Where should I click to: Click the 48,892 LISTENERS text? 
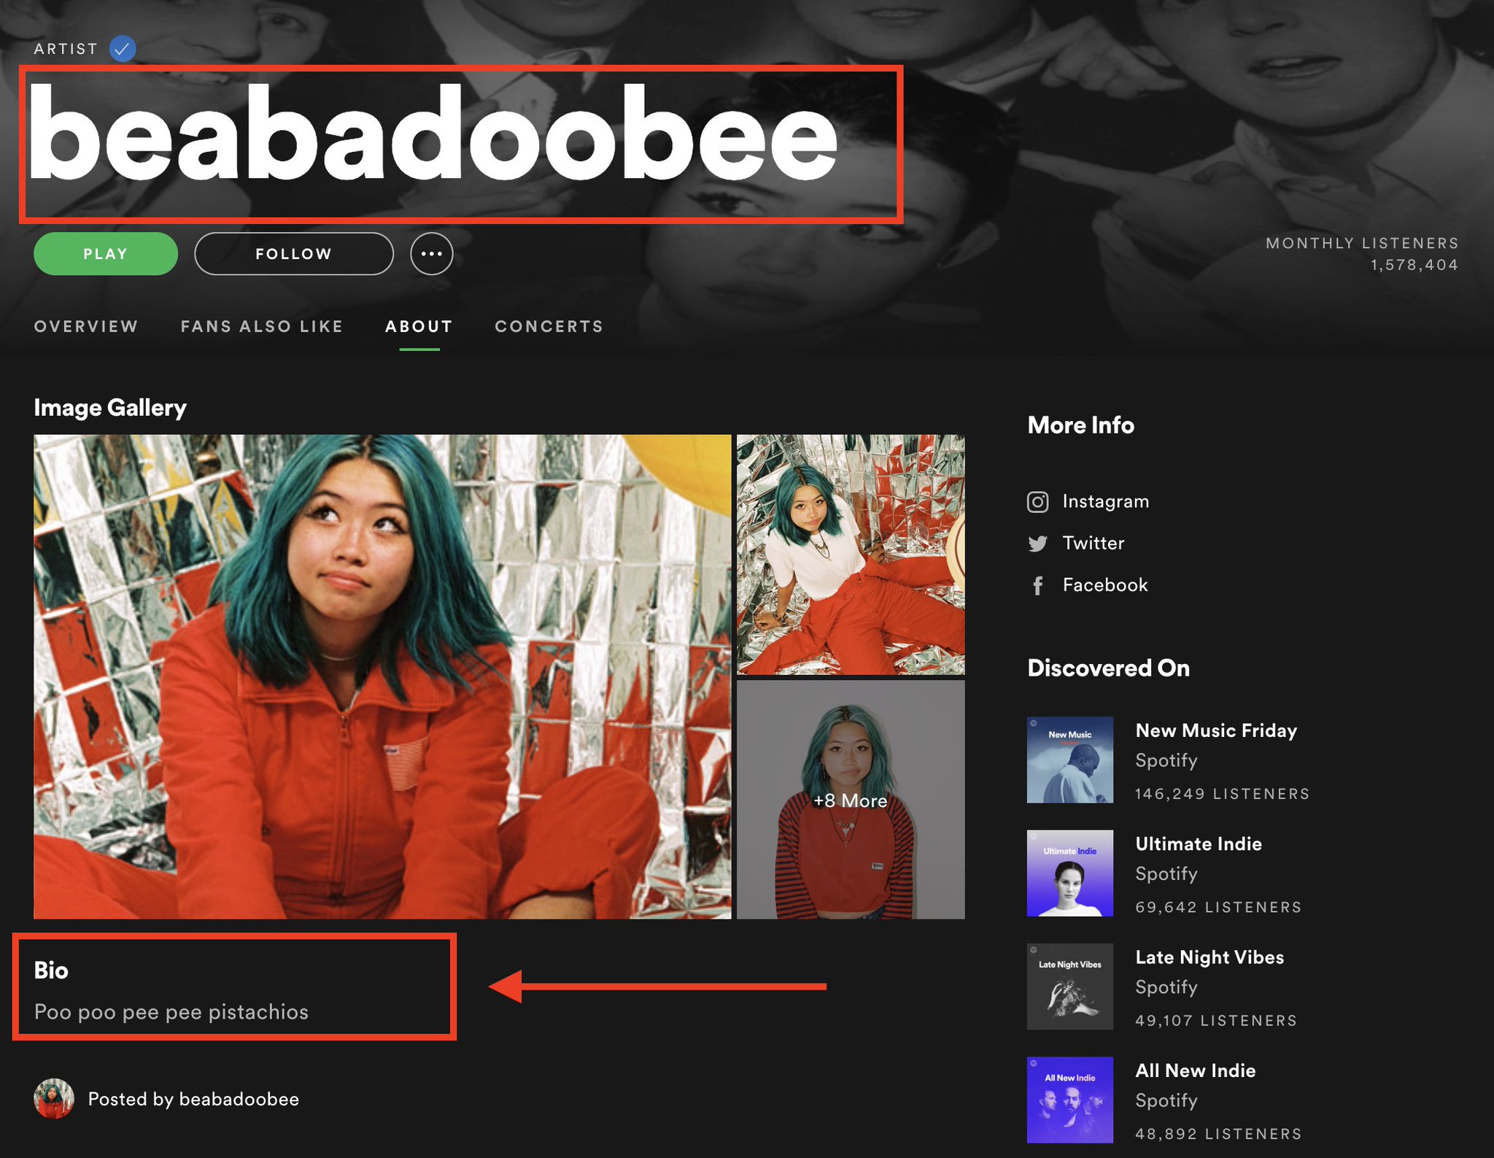1218,1134
